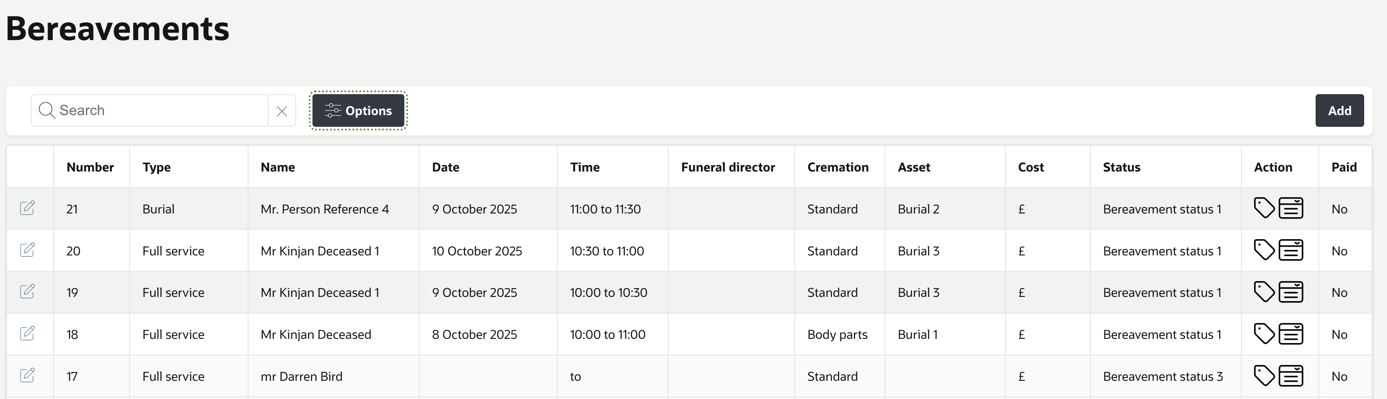This screenshot has height=399, width=1387.
Task: Open edit icon for bereavement number 20
Action: point(27,250)
